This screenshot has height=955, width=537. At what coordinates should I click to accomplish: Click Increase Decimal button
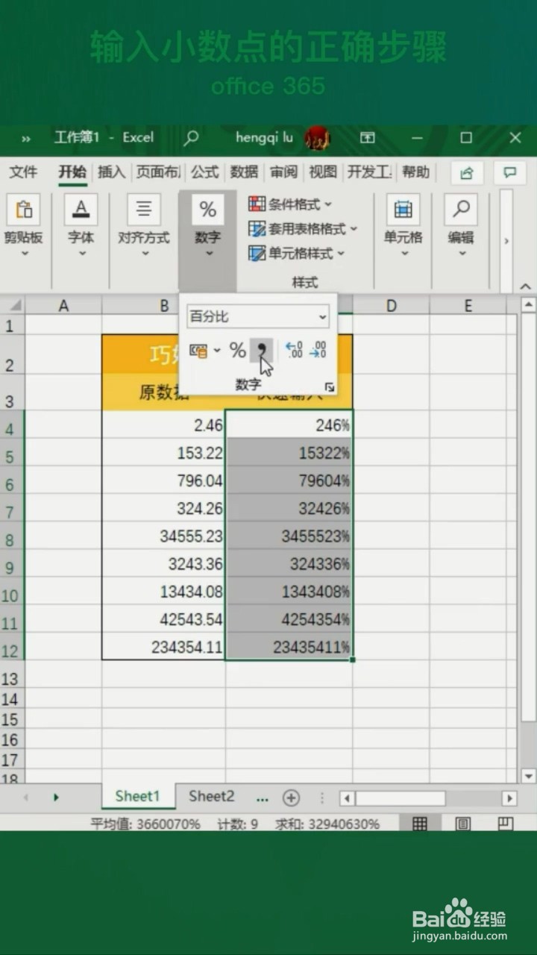(295, 350)
